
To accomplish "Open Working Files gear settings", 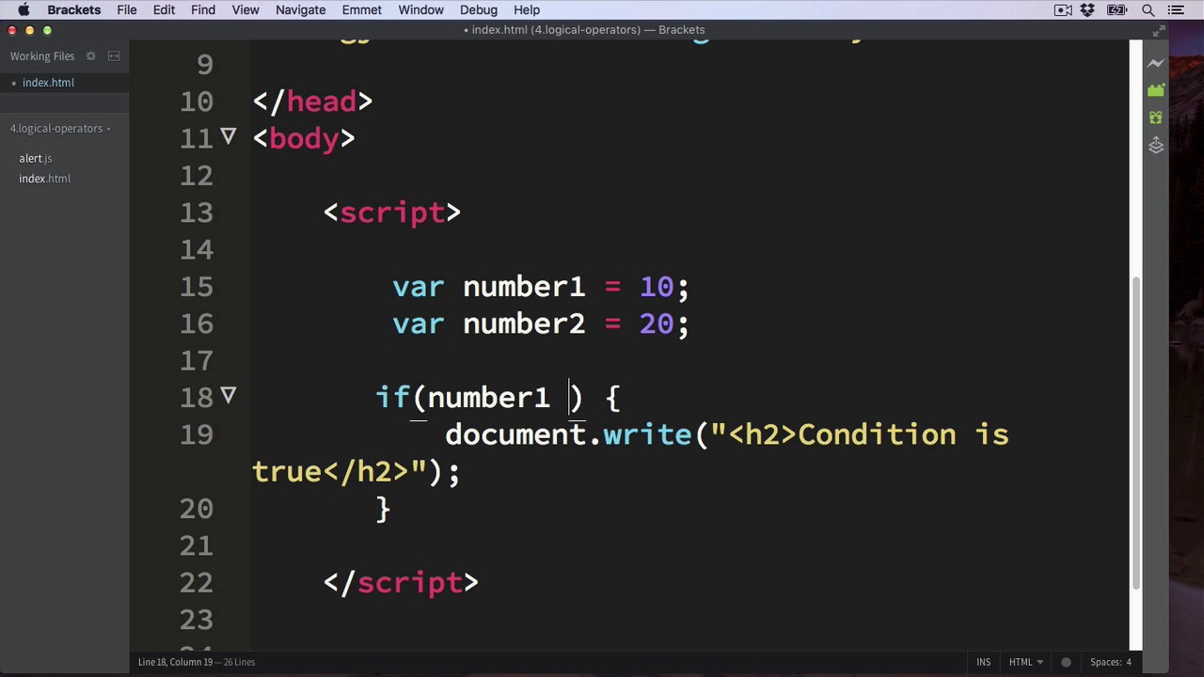I will pos(91,56).
